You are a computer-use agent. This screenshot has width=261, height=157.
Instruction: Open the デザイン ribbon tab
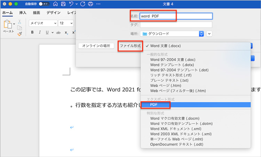coord(53,13)
